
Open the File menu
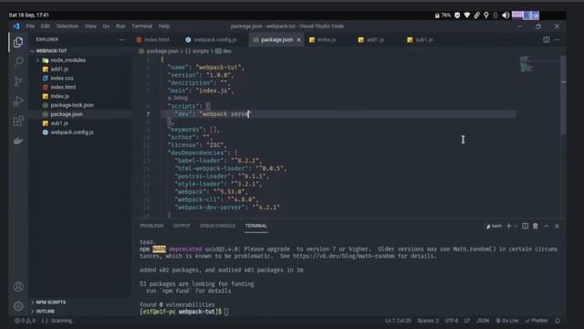coord(30,27)
